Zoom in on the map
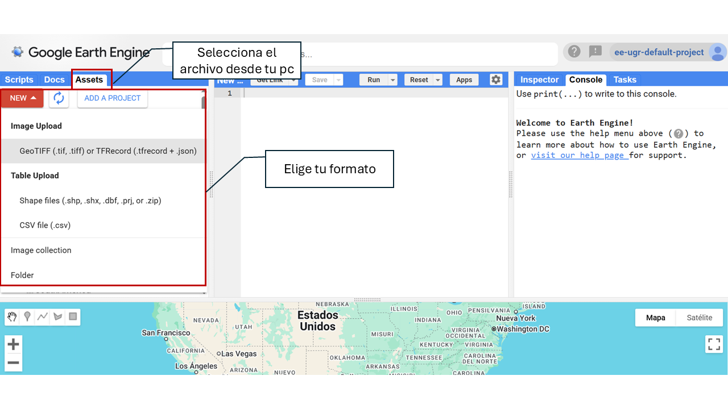The height and width of the screenshot is (409, 728). click(13, 344)
